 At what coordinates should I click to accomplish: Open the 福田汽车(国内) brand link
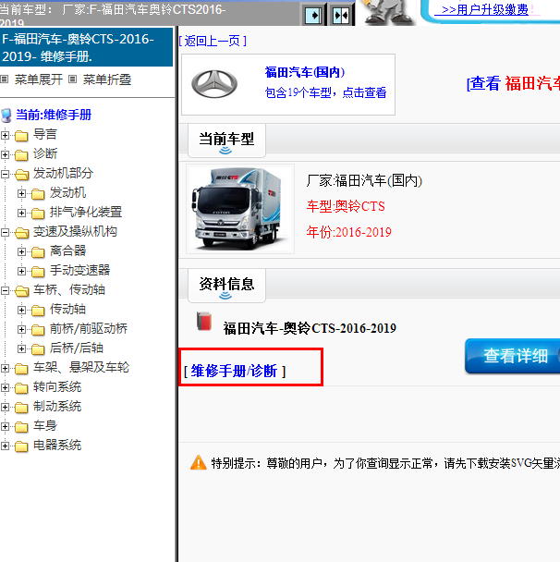point(305,72)
